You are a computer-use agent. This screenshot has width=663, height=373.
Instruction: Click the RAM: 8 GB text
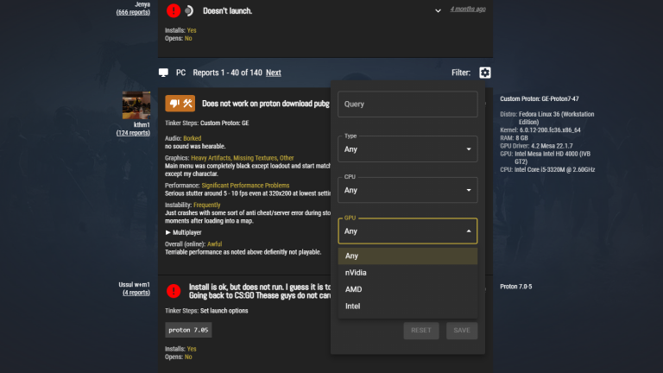tap(514, 138)
